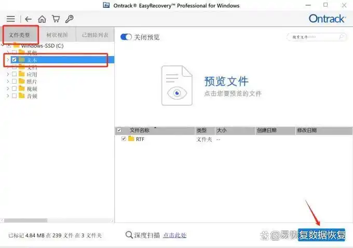Expand the 视频 tree node

point(8,88)
